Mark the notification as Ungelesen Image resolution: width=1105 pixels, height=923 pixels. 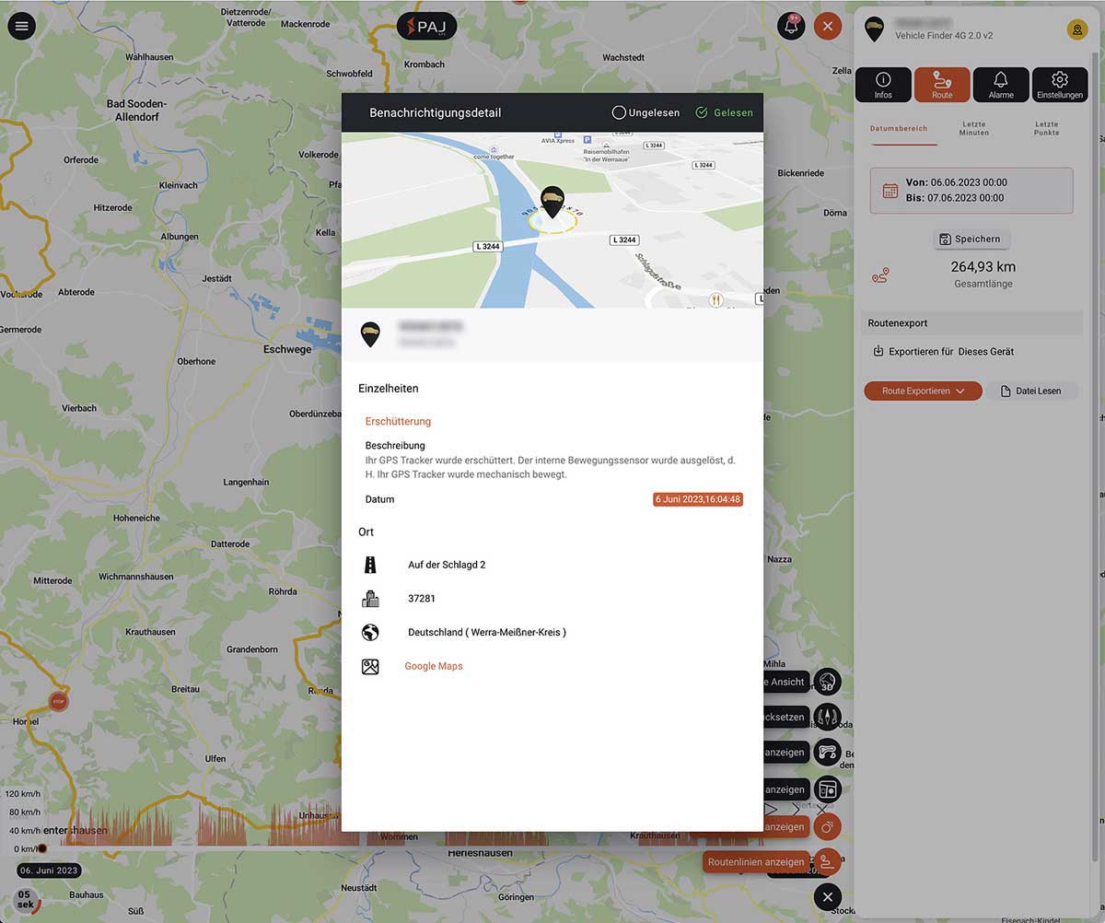pos(646,112)
